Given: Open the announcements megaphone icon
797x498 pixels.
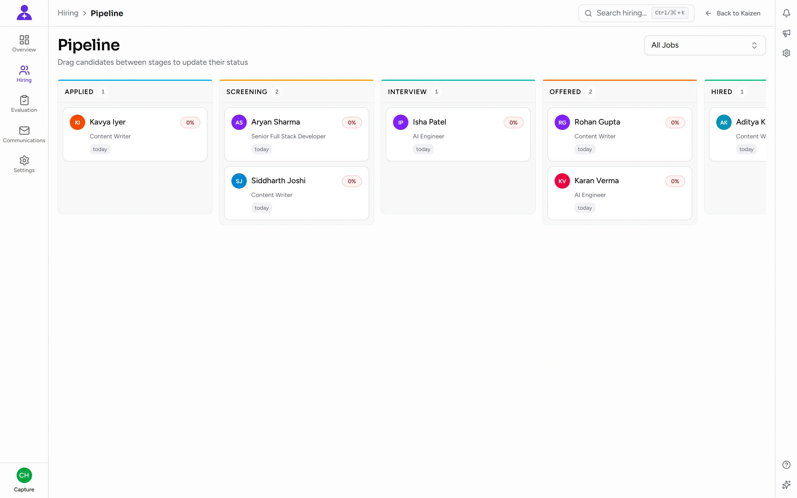Looking at the screenshot, I should click(x=786, y=33).
